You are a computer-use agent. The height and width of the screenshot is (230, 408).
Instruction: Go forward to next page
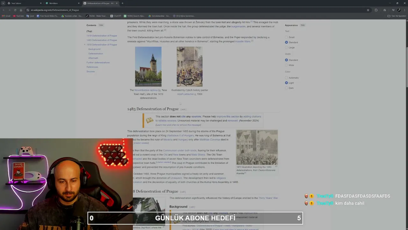[x=9, y=10]
